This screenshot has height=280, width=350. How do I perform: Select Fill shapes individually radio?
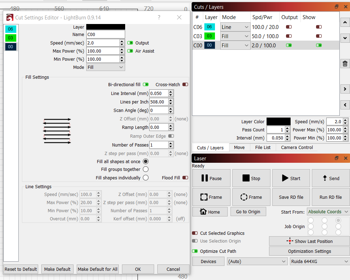[146, 178]
